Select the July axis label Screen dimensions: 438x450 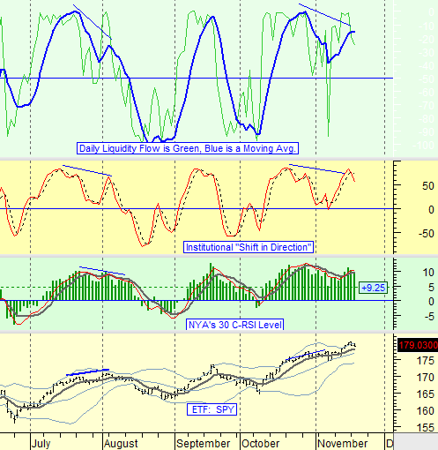[x=41, y=444]
